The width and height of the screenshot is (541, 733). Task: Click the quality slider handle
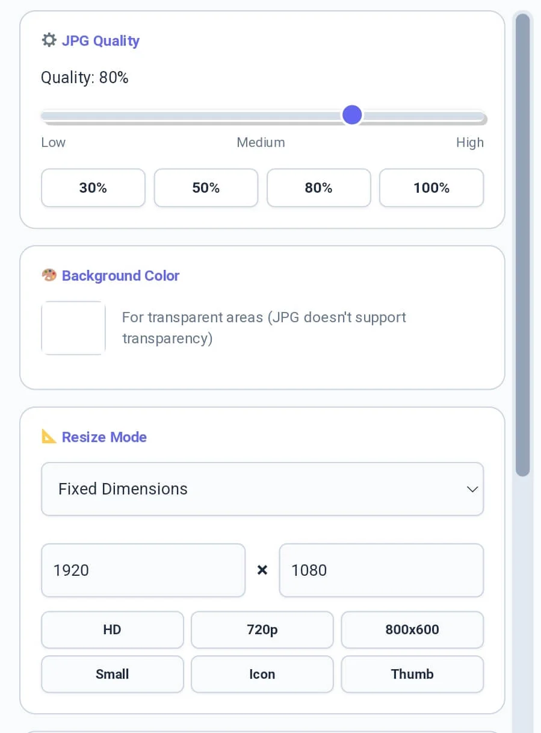tap(352, 114)
